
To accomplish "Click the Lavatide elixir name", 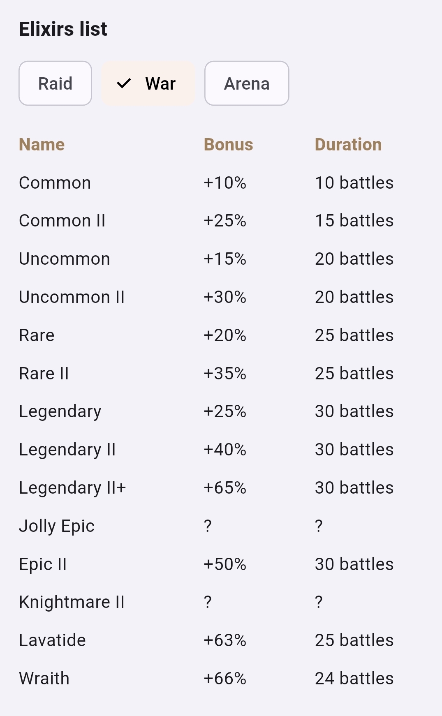I will pos(52,640).
